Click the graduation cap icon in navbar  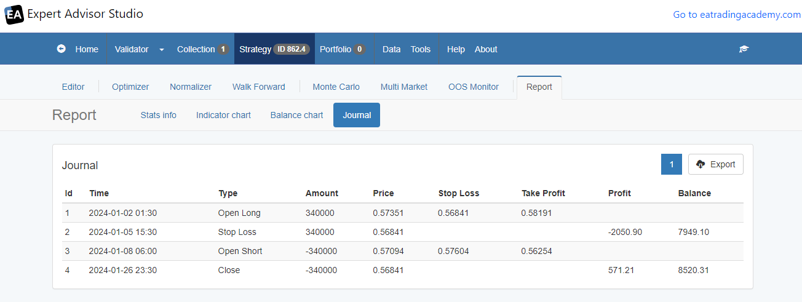tap(744, 49)
